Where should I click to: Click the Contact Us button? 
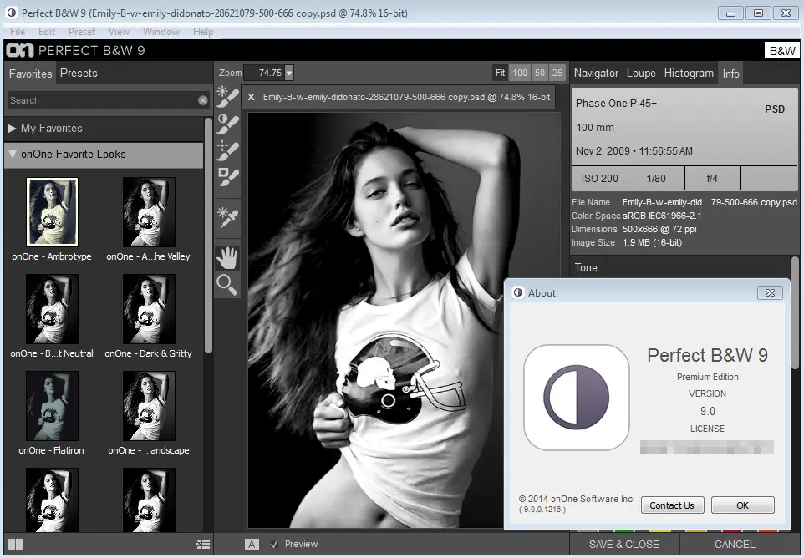coord(672,505)
